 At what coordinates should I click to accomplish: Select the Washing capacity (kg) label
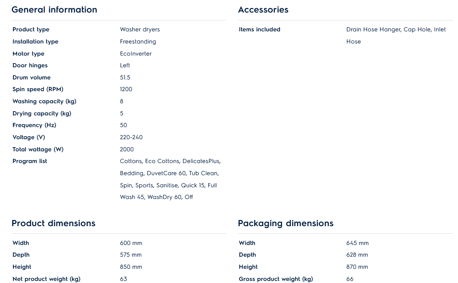pyautogui.click(x=44, y=101)
